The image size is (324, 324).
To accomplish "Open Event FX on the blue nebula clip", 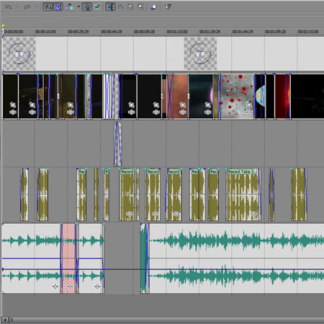I will click(x=208, y=112).
